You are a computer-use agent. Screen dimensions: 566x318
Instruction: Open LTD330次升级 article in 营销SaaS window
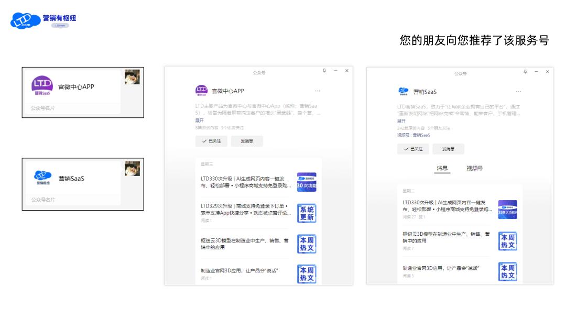click(447, 206)
